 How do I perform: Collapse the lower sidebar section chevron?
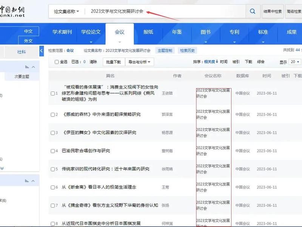tap(33, 181)
